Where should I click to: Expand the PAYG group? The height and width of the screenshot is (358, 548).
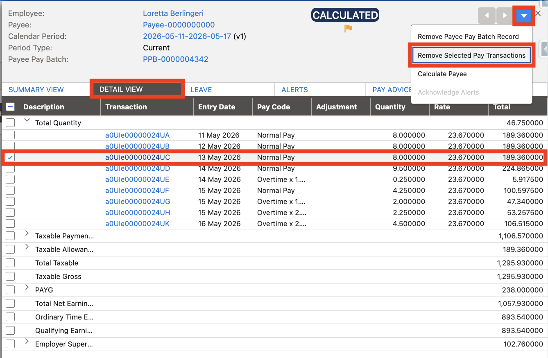click(27, 288)
